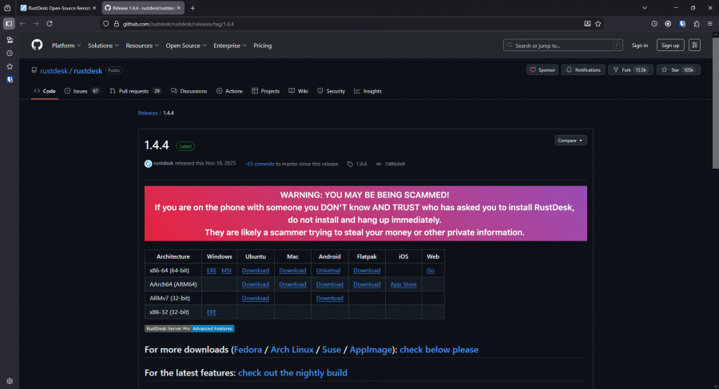This screenshot has height=389, width=719.
Task: Click the browser forward arrow
Action: [36, 23]
